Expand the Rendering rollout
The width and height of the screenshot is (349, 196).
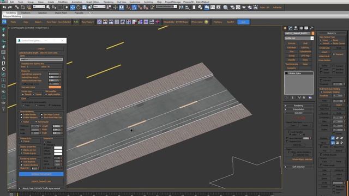[x=298, y=106]
